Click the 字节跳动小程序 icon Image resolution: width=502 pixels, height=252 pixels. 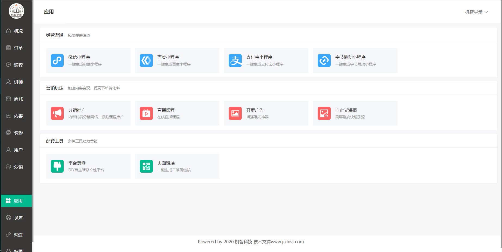tap(324, 60)
